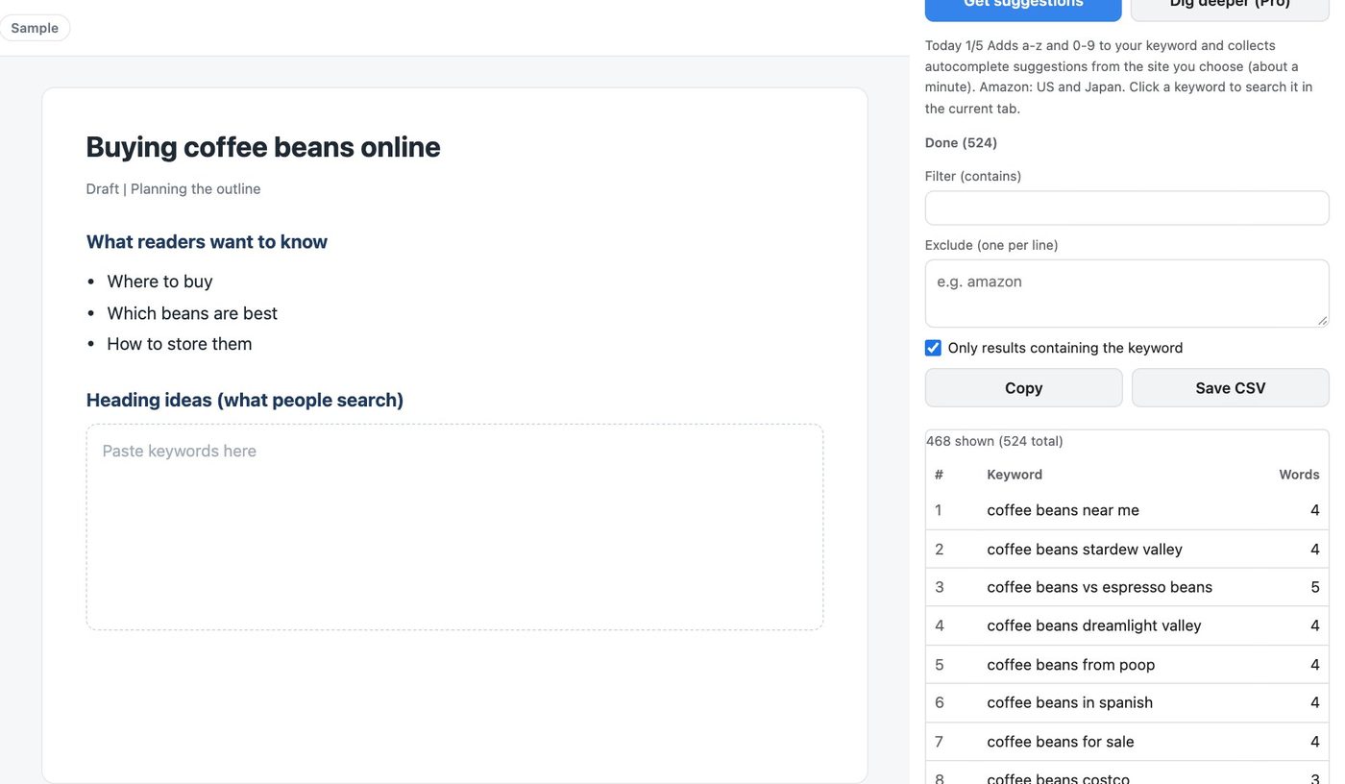Select keyword coffee beans dreamlight valley
Screen dimensions: 1345x784
(x=1094, y=625)
